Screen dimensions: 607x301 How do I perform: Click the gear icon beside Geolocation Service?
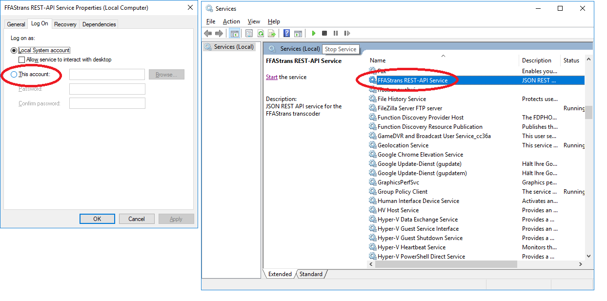373,145
